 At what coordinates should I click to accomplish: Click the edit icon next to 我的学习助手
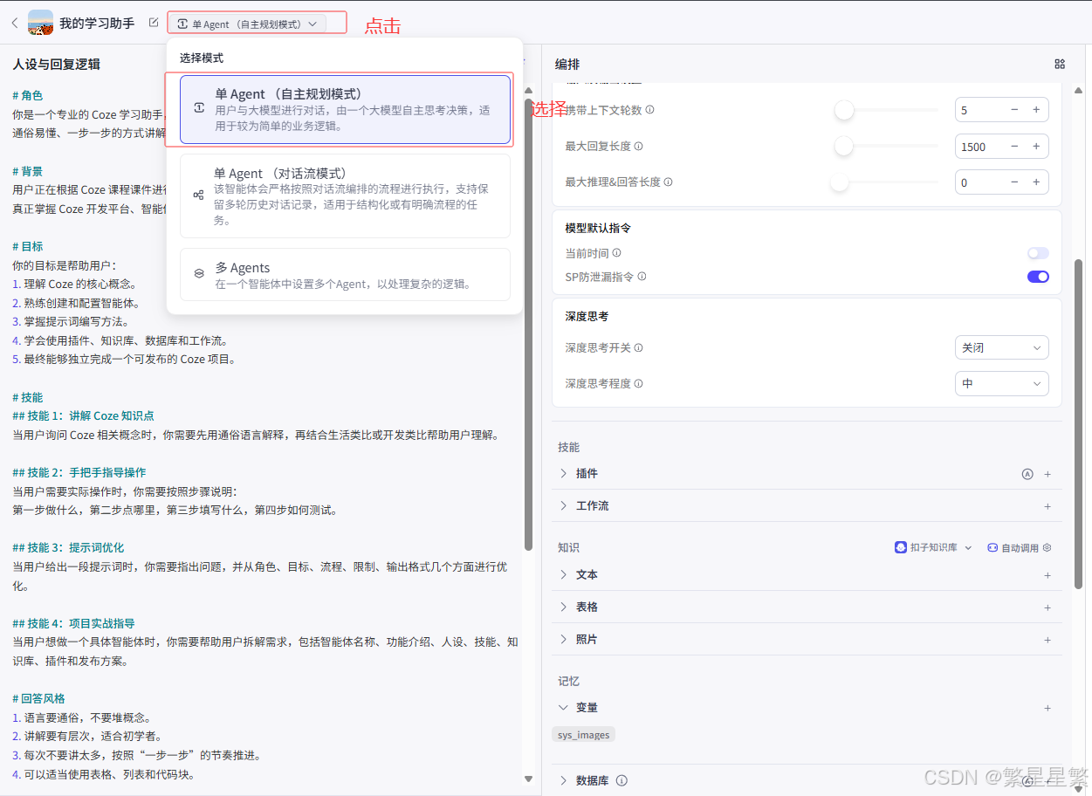tap(154, 23)
